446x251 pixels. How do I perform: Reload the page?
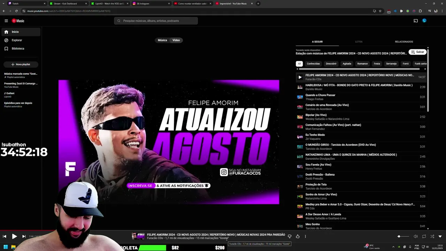click(16, 11)
